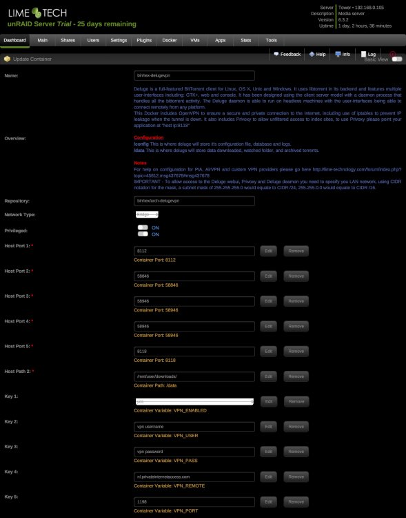Click Edit for Host Port 1
406x518 pixels.
pyautogui.click(x=268, y=251)
